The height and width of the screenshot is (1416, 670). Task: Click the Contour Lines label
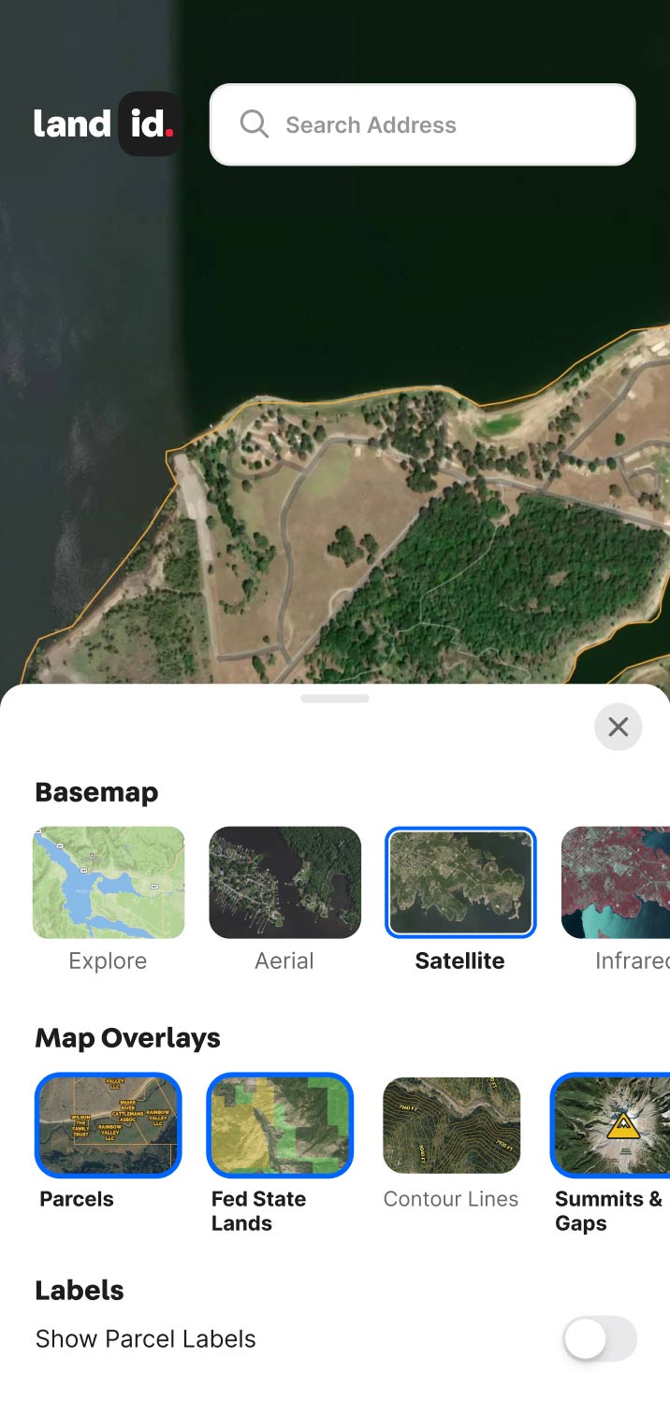(x=451, y=1199)
